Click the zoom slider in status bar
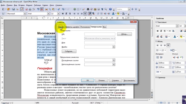This screenshot has height=104, width=186. point(177,103)
